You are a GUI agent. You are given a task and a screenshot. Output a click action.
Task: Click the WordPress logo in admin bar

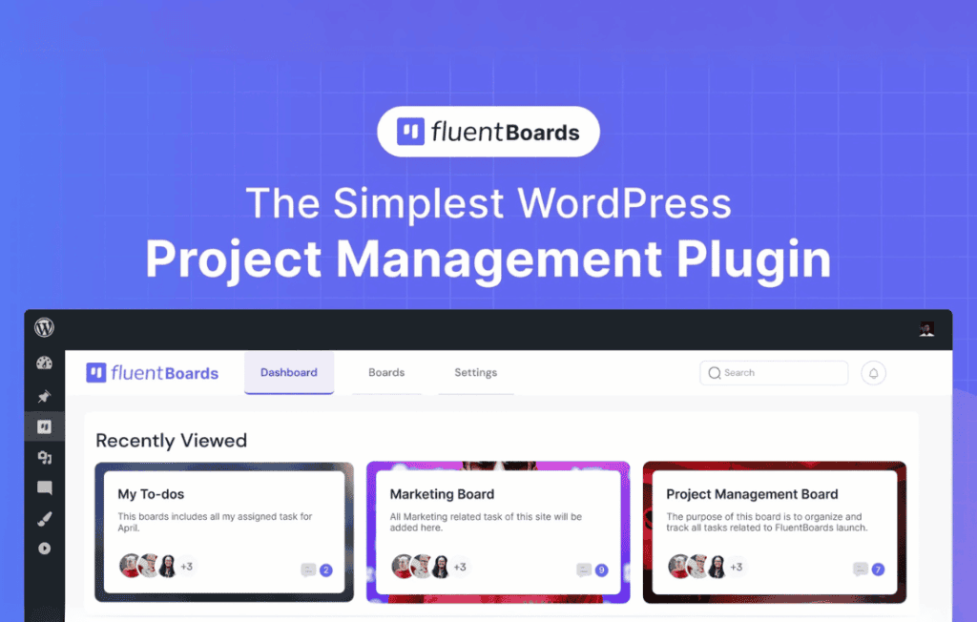[44, 327]
